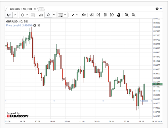168x129 pixels.
Task: Expand the chart type dropdown arrow
Action: 15,15
